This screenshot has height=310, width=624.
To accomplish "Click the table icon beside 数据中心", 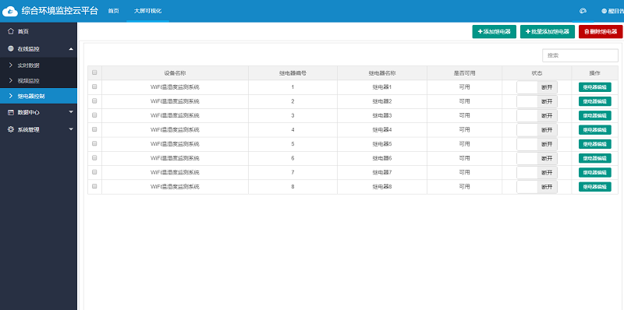I will [x=11, y=112].
